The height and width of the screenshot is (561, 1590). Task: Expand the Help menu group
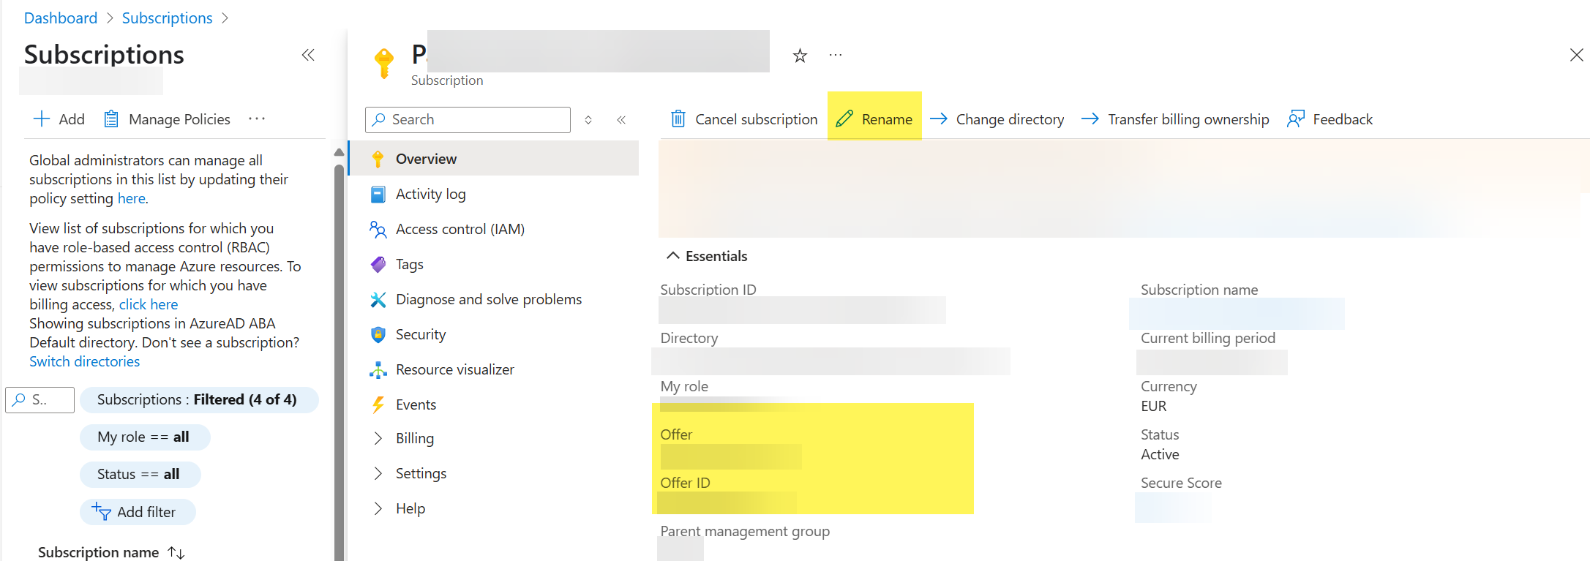(378, 508)
